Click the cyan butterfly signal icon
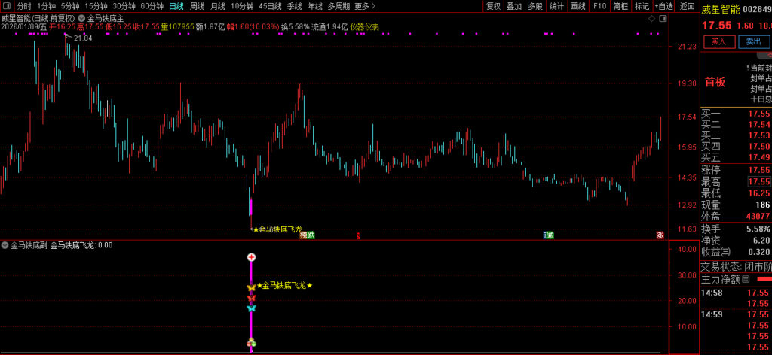 click(x=251, y=308)
